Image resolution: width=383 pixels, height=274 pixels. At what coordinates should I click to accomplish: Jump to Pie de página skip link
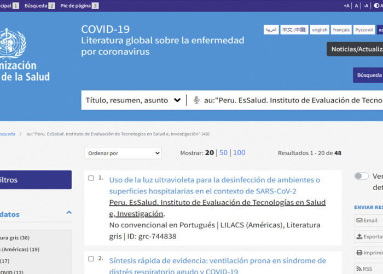pyautogui.click(x=79, y=5)
